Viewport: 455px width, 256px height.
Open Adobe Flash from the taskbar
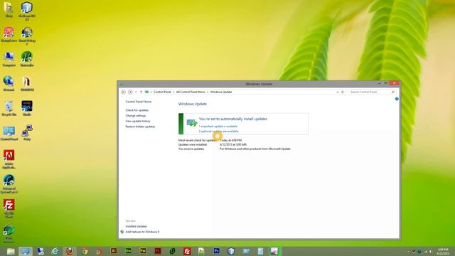coord(158,251)
